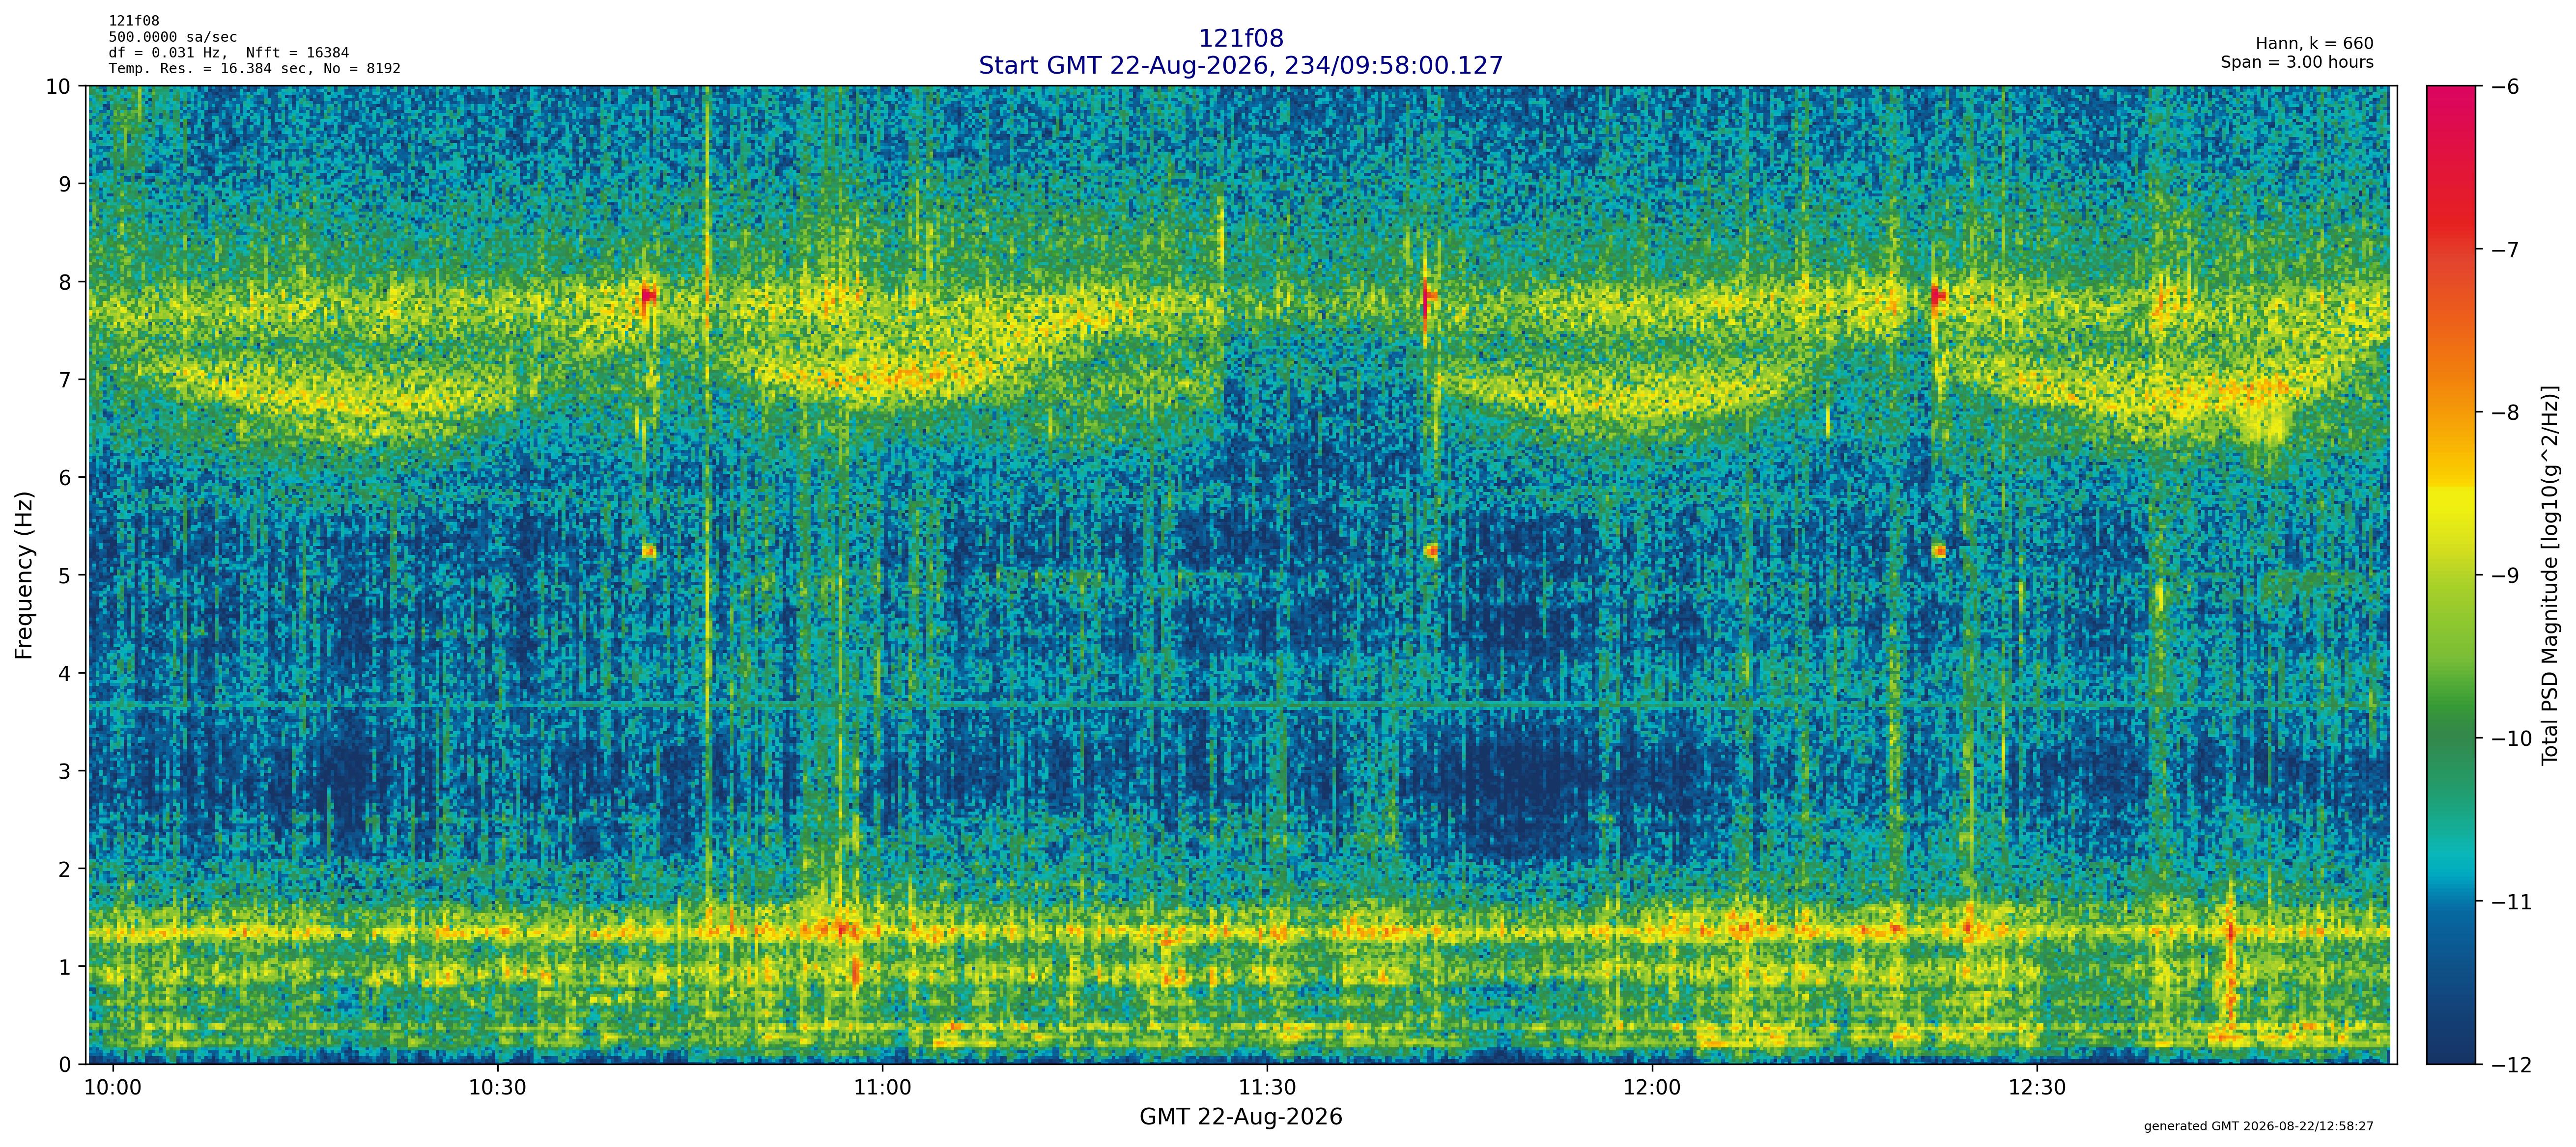Image resolution: width=2576 pixels, height=1147 pixels.
Task: Click the frequency axis tick label "0"
Action: tap(65, 1065)
